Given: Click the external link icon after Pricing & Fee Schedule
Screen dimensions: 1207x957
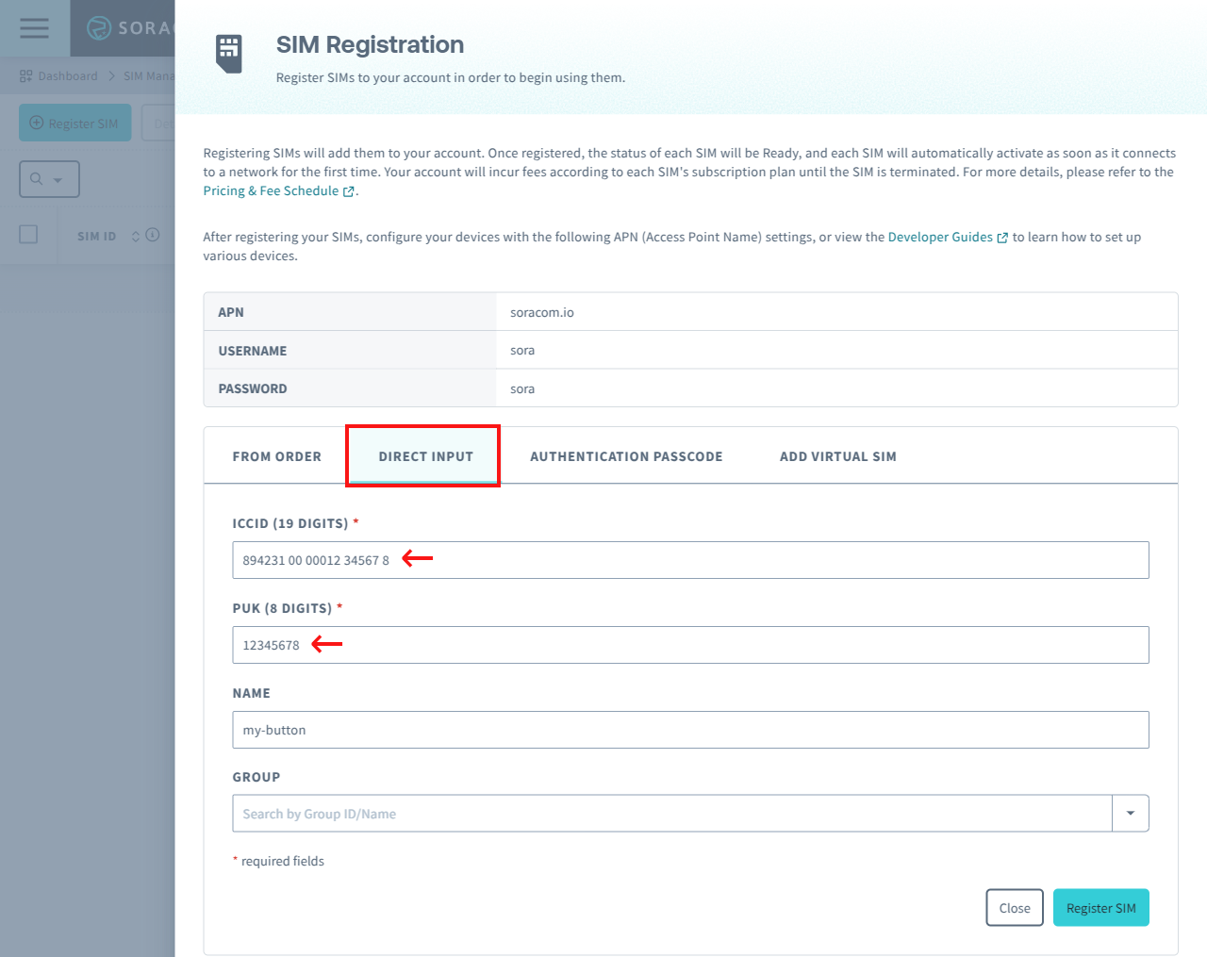Looking at the screenshot, I should coord(347,190).
